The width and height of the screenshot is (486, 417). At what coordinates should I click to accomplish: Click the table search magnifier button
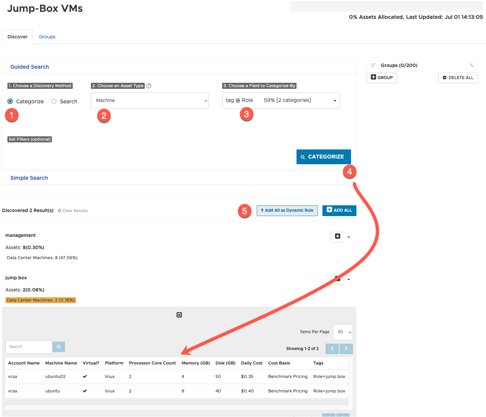point(59,347)
